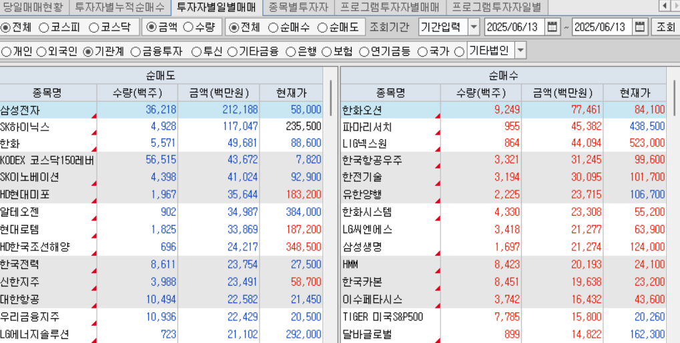Image resolution: width=680 pixels, height=343 pixels.
Task: Select the 은행 investor radio
Action: pyautogui.click(x=291, y=51)
